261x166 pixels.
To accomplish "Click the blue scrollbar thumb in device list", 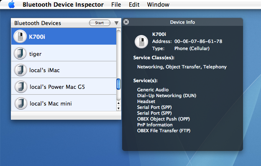I will click(118, 84).
